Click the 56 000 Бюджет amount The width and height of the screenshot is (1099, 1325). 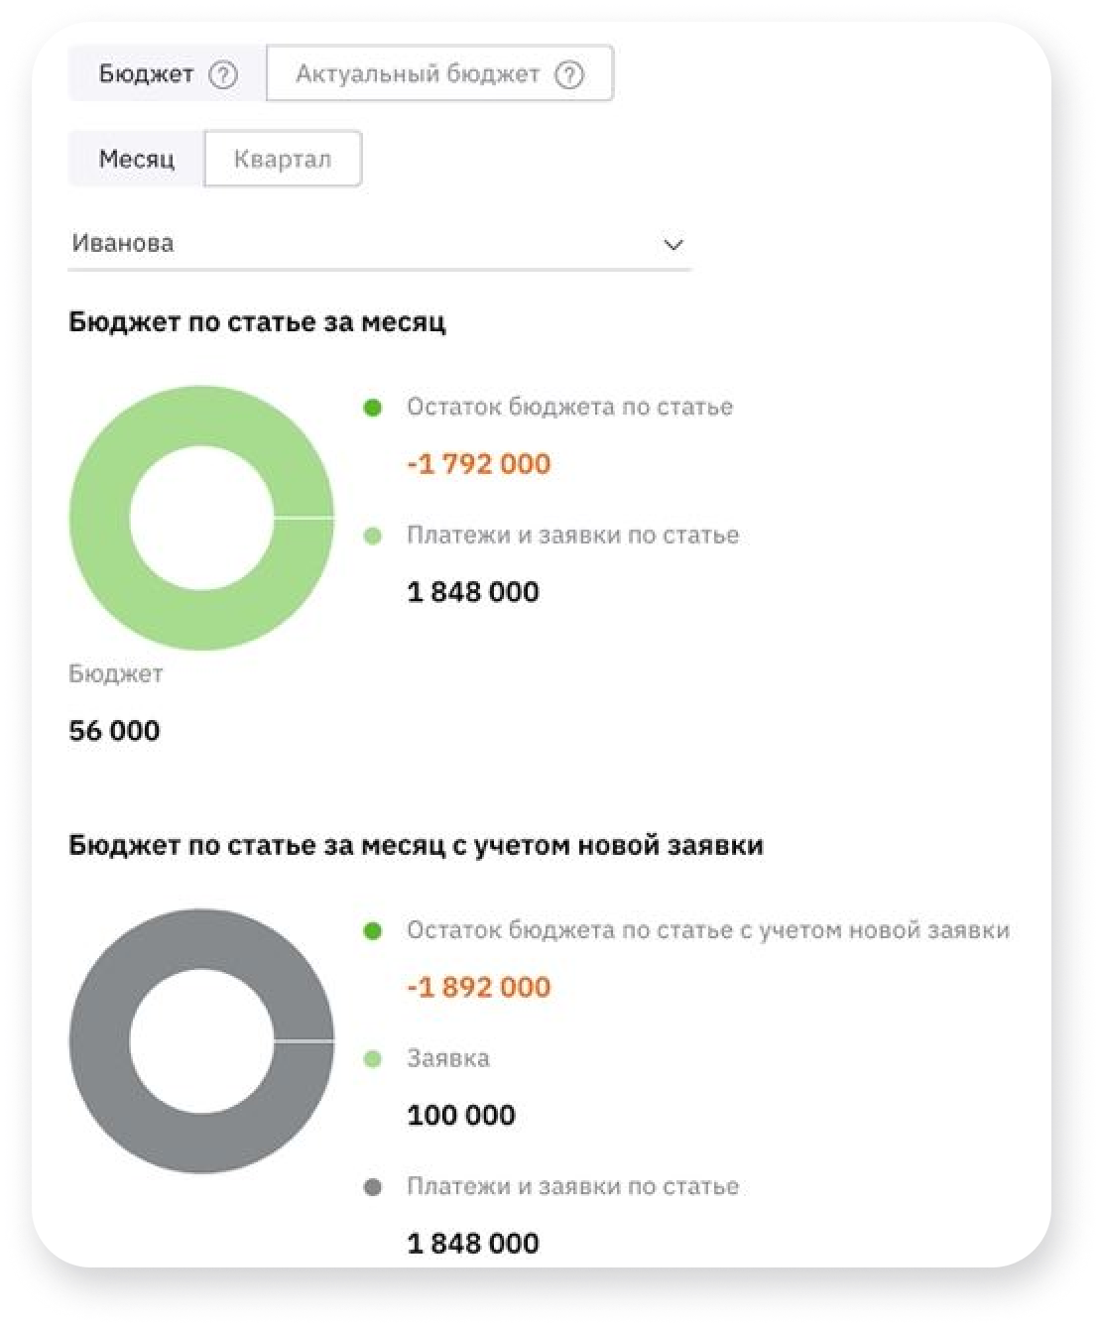click(114, 731)
